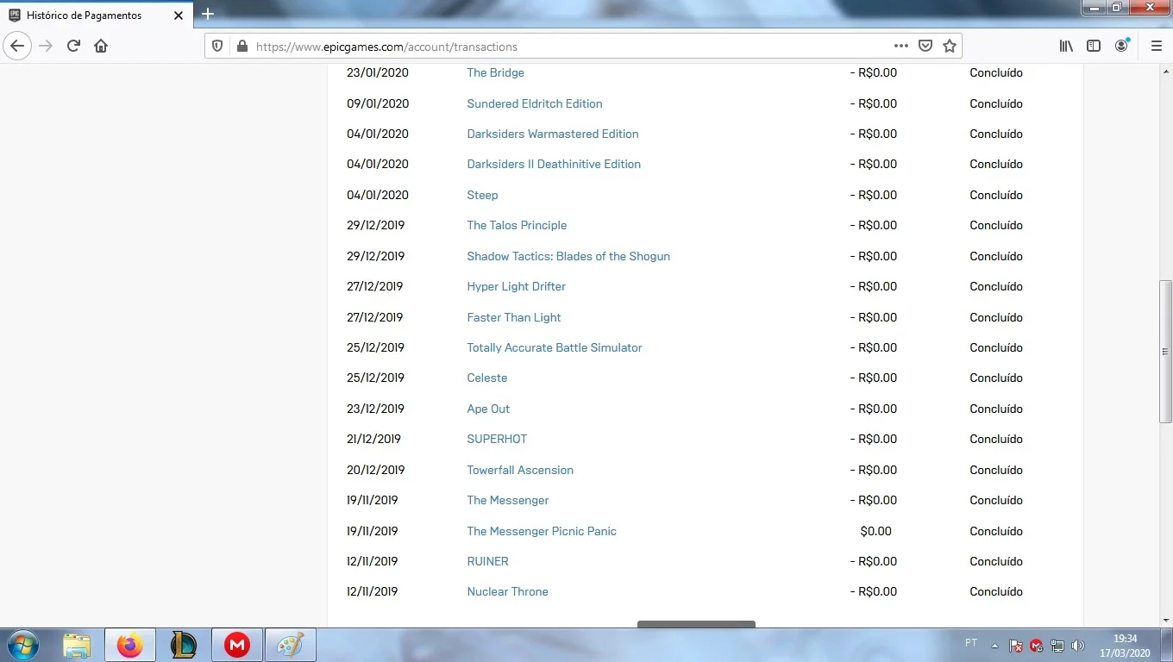
Task: Open the Sundered Eldritch Edition link
Action: [535, 103]
